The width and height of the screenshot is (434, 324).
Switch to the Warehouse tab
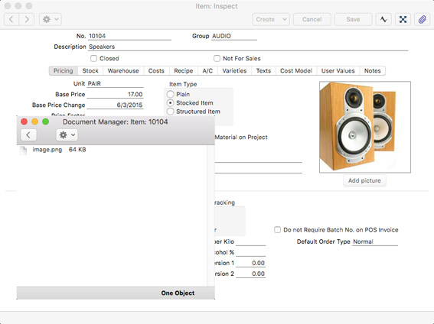(123, 71)
